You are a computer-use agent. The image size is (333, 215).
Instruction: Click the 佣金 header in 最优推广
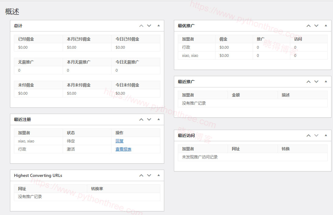(223, 39)
